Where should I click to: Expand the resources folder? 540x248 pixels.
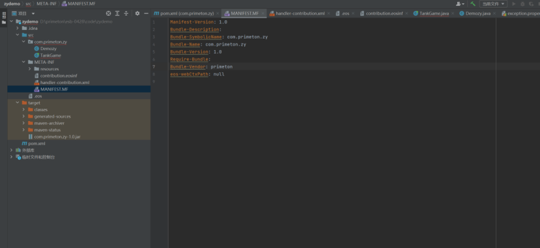[x=30, y=69]
